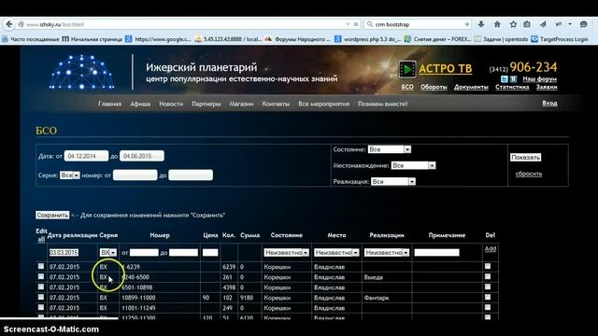The image size is (598, 336).
Task: Expand the URL bar history dropdown arrow
Action: tap(348, 24)
